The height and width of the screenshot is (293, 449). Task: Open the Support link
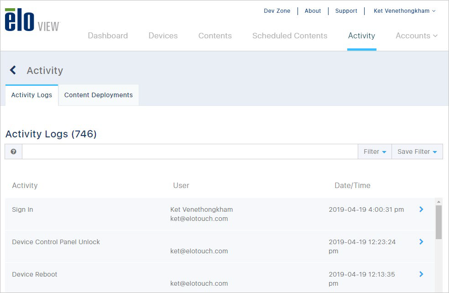click(346, 11)
